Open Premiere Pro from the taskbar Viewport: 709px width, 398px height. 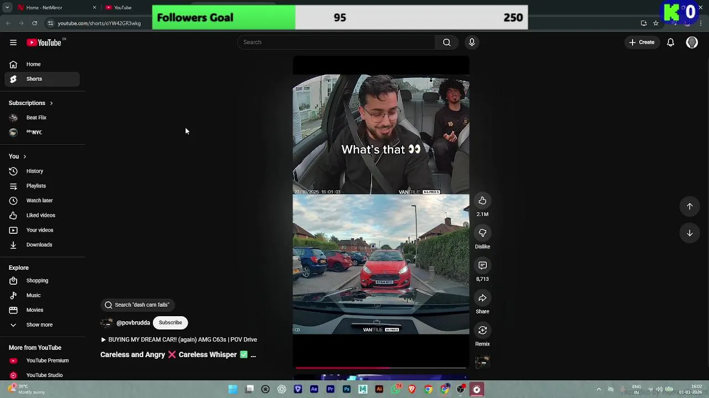tap(330, 389)
